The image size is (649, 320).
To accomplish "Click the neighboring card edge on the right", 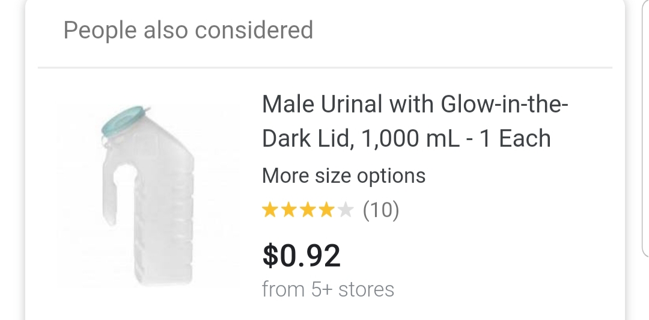I will [x=645, y=120].
